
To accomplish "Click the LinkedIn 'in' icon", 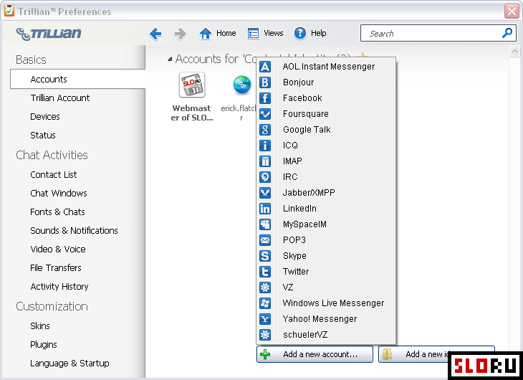I will (x=265, y=209).
